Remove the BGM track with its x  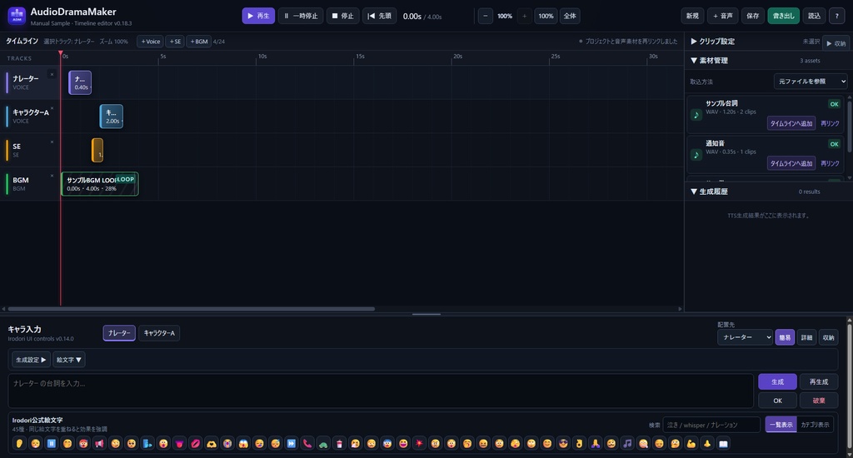(x=52, y=176)
